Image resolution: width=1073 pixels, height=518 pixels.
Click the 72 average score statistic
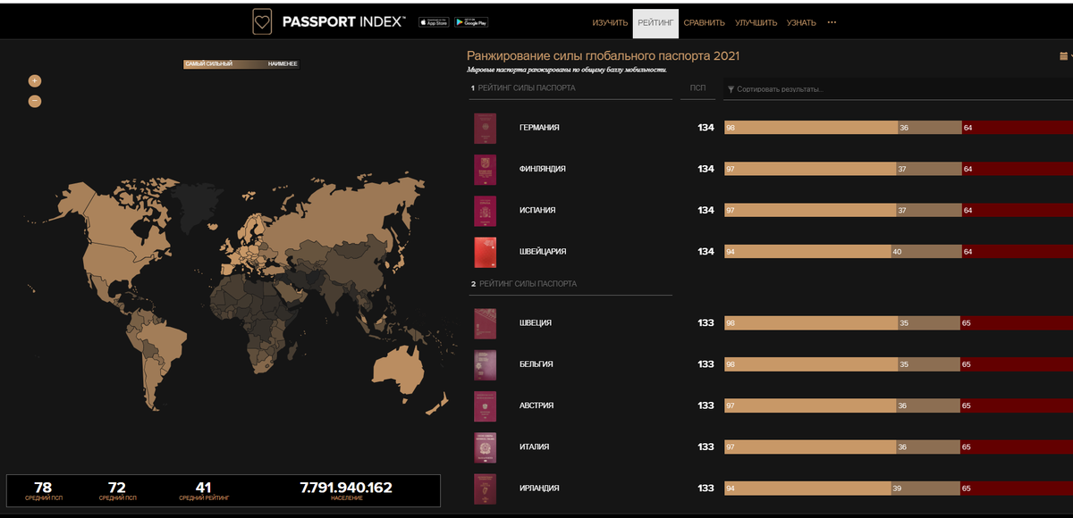pyautogui.click(x=117, y=488)
